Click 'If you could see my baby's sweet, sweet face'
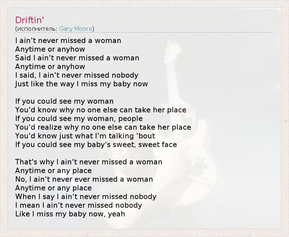This screenshot has height=237, width=289. coord(96,145)
